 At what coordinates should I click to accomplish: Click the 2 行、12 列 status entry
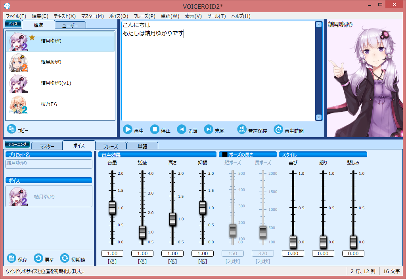[363, 271]
